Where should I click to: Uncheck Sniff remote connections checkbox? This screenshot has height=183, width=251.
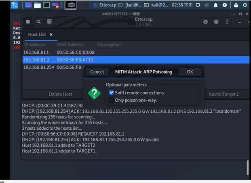(111, 93)
